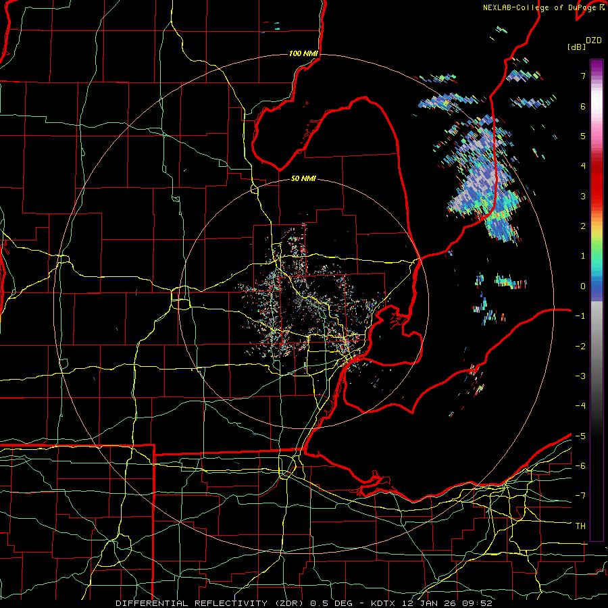
Task: Click the 0 value on the color scale
Action: (583, 286)
